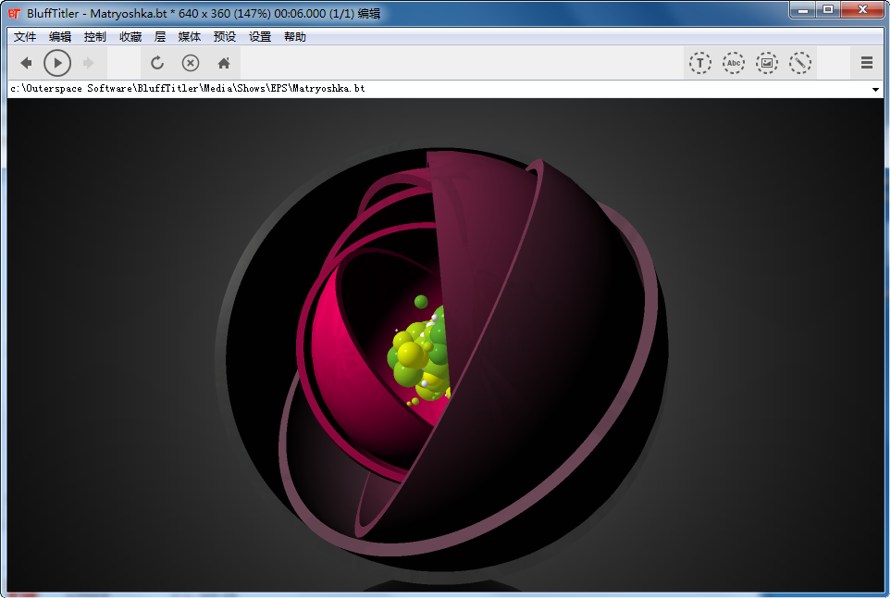Screen dimensions: 891x599
Task: Add a picture layer icon
Action: pyautogui.click(x=767, y=63)
